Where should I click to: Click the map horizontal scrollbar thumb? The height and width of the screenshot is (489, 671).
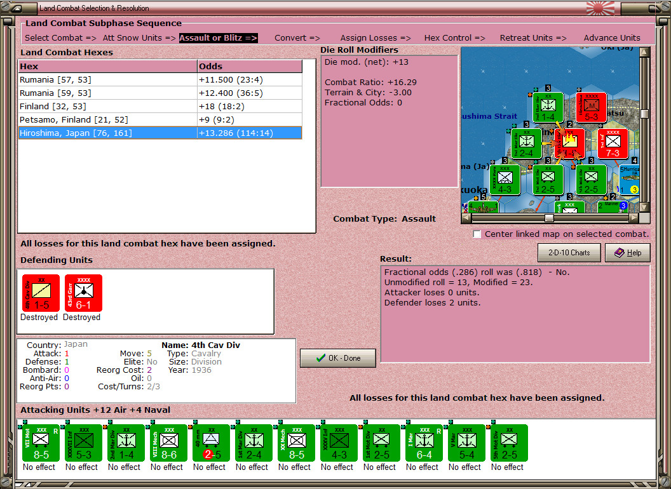549,218
